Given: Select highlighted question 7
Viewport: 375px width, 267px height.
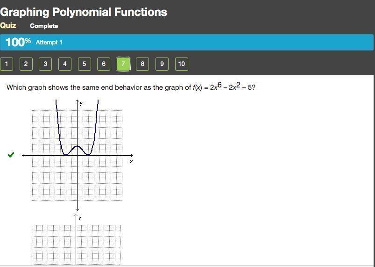Looking at the screenshot, I should coord(123,64).
